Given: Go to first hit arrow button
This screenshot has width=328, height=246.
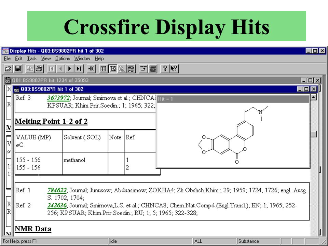Looking at the screenshot, I should point(51,69).
